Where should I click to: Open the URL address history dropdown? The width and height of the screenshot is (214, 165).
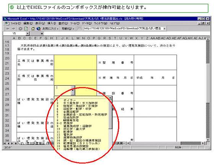pos(164,29)
